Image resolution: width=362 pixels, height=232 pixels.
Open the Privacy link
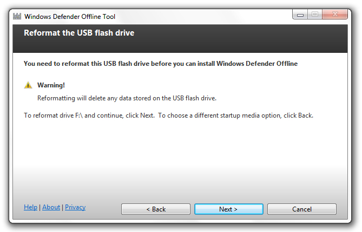click(75, 207)
